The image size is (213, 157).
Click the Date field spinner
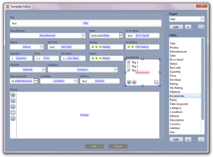click(121, 35)
